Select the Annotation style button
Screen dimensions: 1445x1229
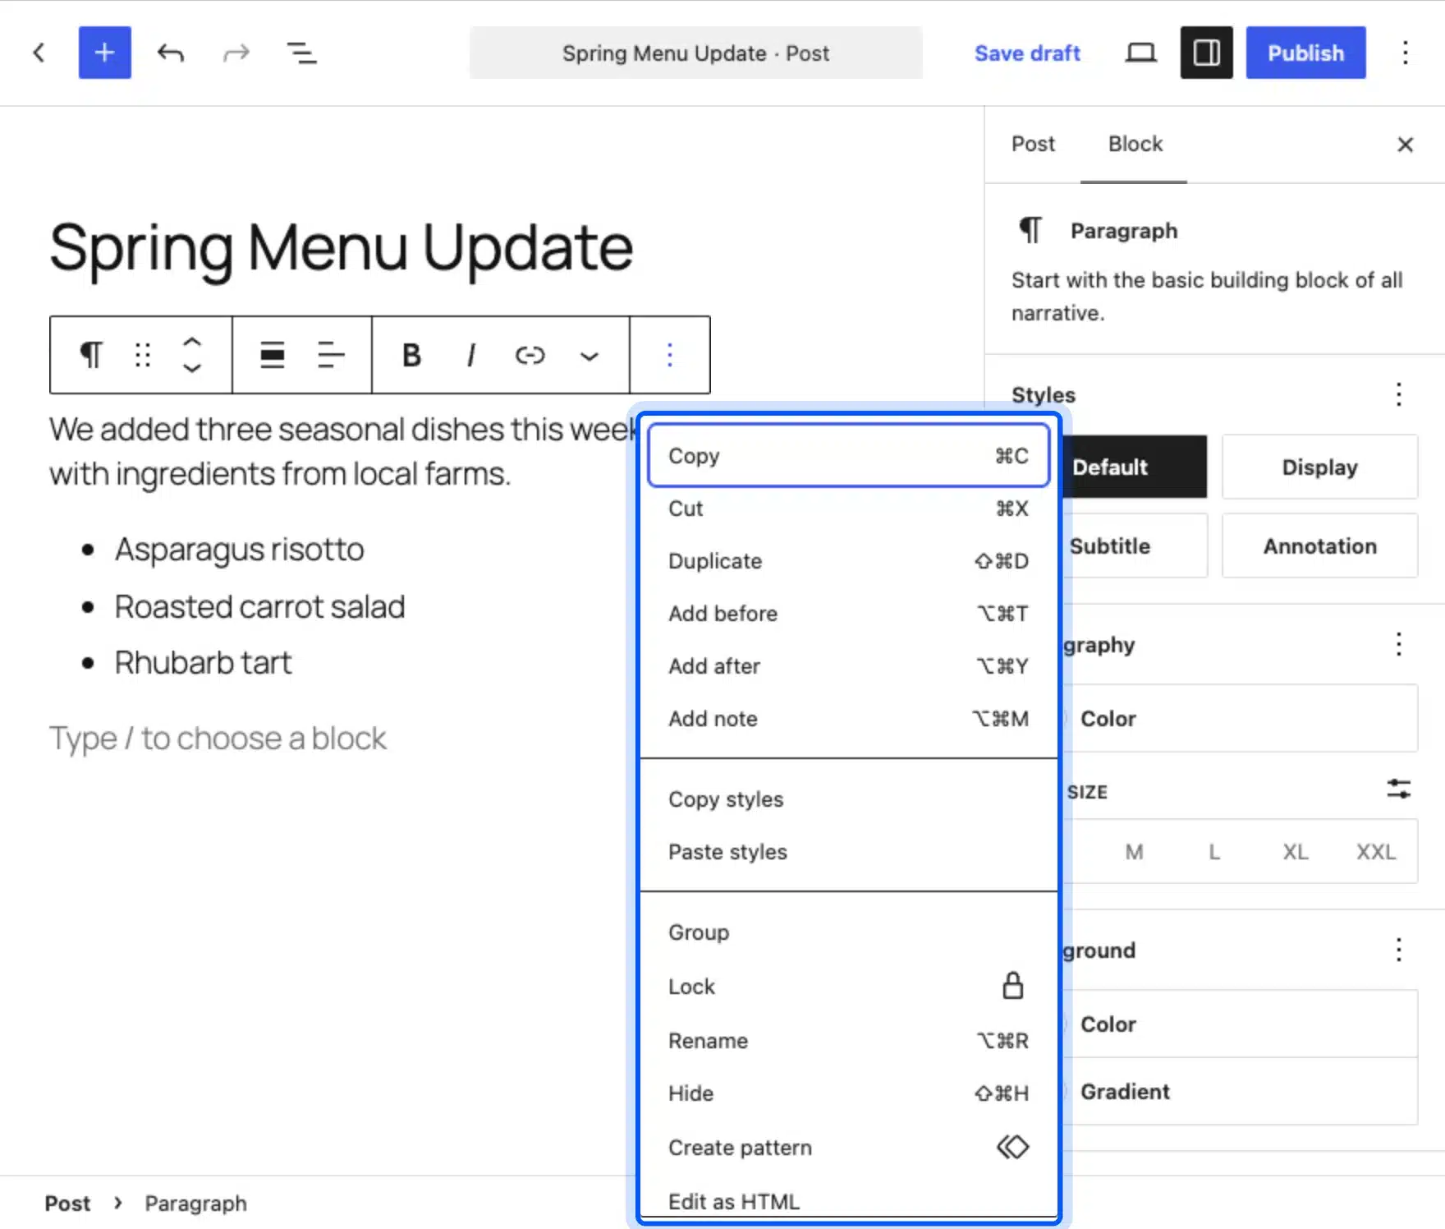click(1319, 545)
